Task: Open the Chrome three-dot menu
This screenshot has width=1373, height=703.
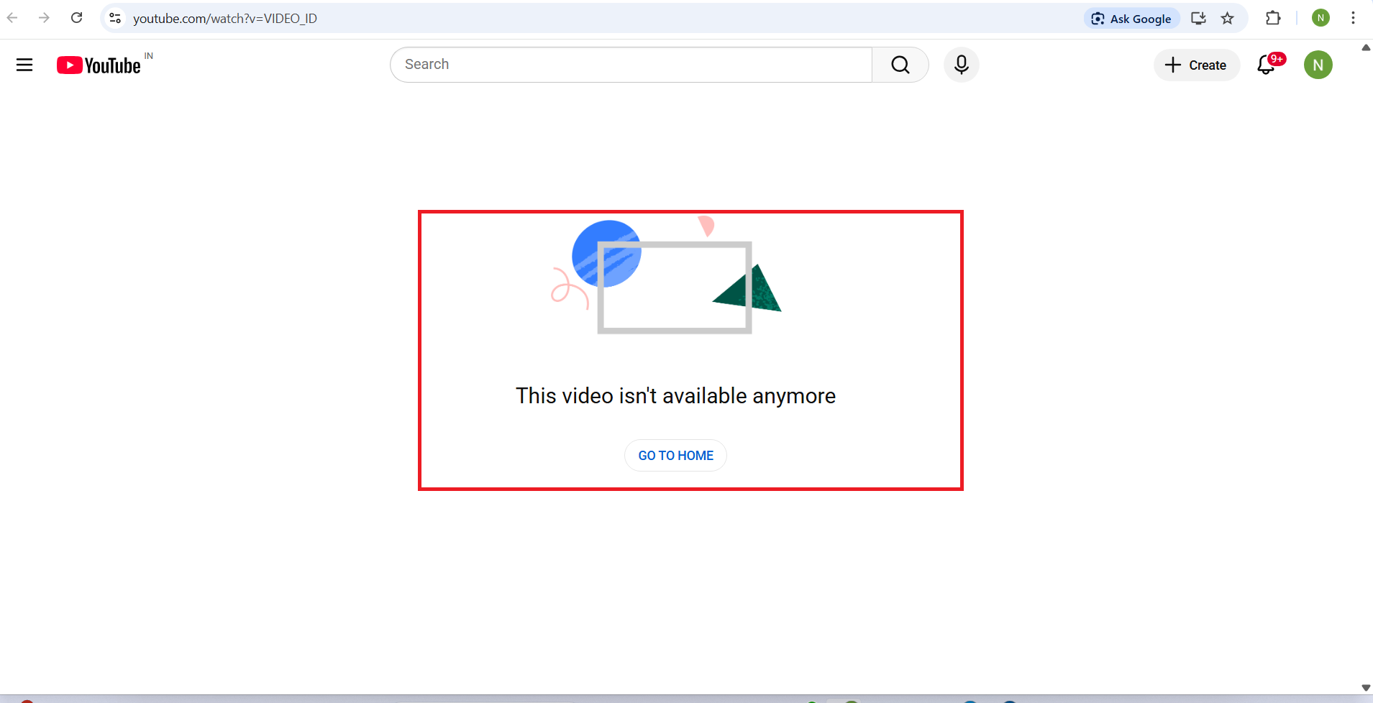Action: (x=1353, y=19)
